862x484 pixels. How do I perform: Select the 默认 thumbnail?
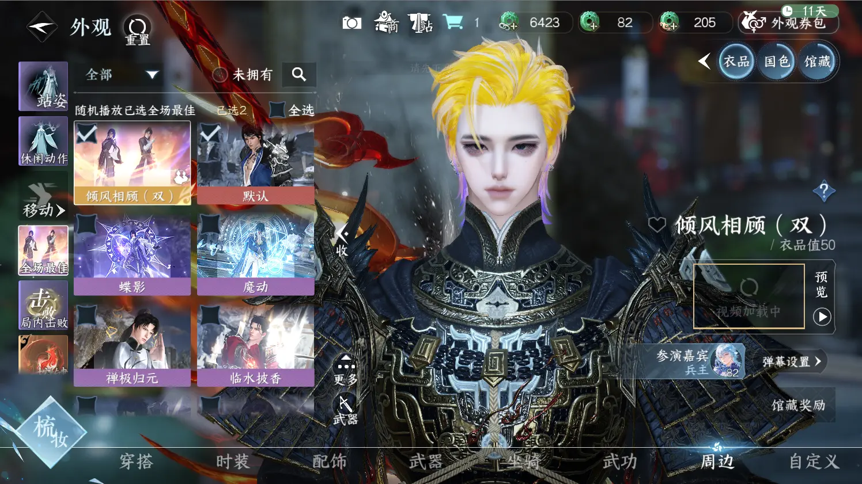click(x=256, y=163)
